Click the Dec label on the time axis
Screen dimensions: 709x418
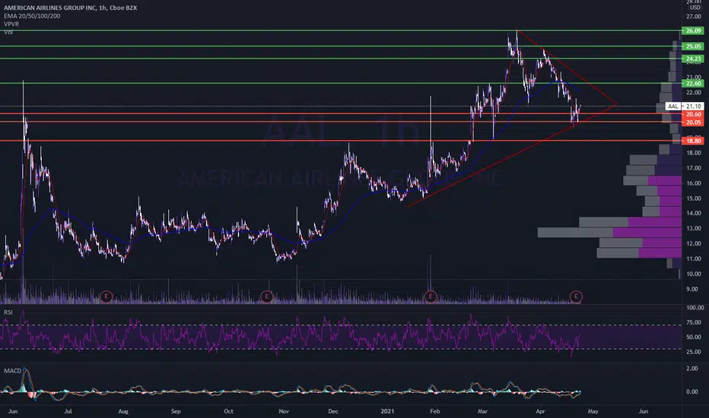pyautogui.click(x=332, y=411)
